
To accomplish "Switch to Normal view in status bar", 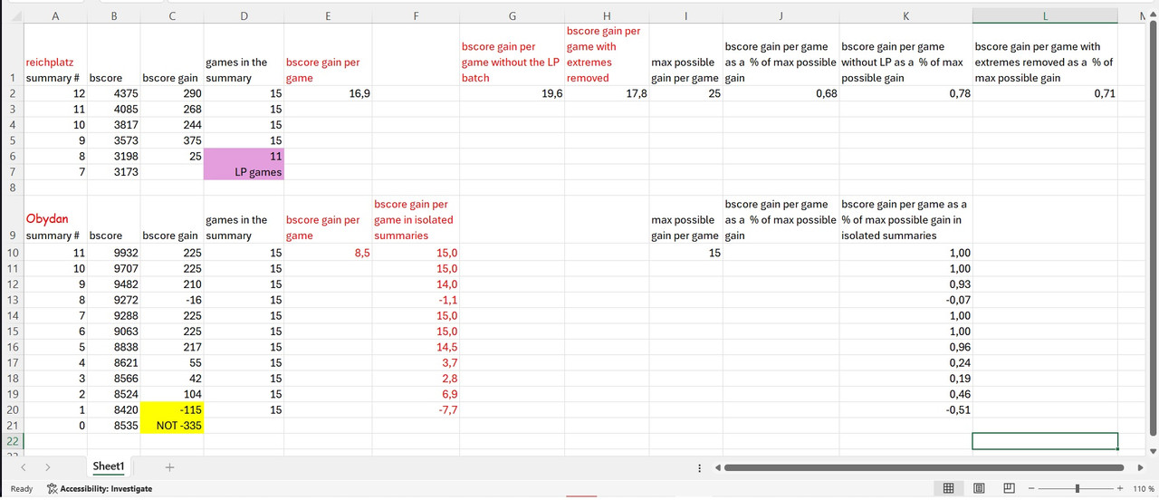I will (948, 488).
